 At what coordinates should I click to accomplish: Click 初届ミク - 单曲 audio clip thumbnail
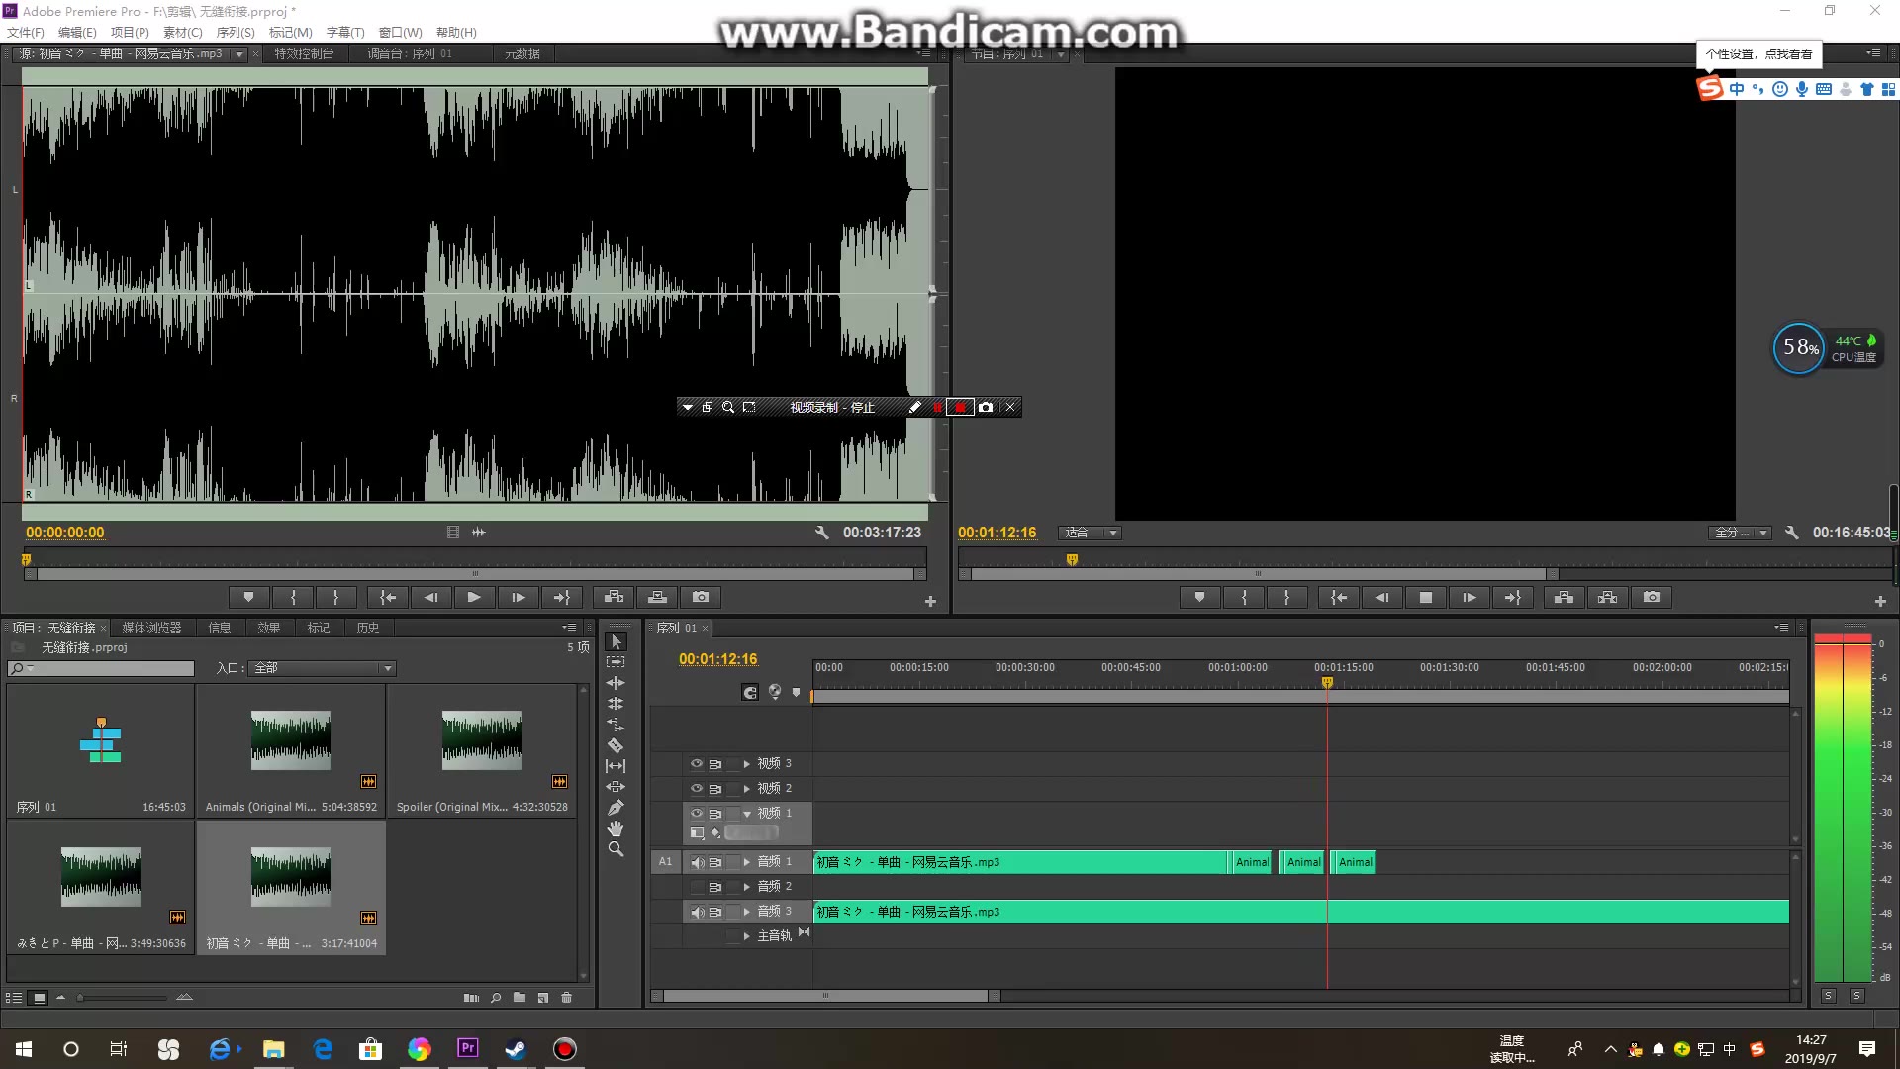pyautogui.click(x=291, y=875)
